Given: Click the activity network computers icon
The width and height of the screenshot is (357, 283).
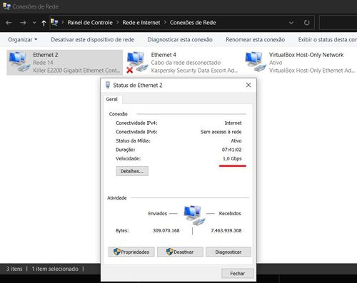Looking at the screenshot, I should click(x=194, y=215).
